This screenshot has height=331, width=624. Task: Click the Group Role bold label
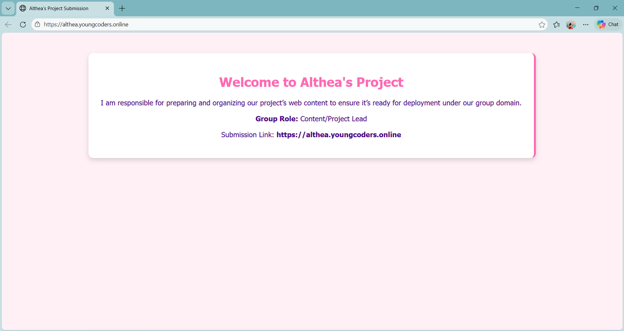(277, 119)
